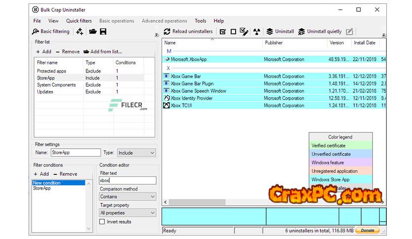Click the Uninstall toolbar button

[280, 32]
